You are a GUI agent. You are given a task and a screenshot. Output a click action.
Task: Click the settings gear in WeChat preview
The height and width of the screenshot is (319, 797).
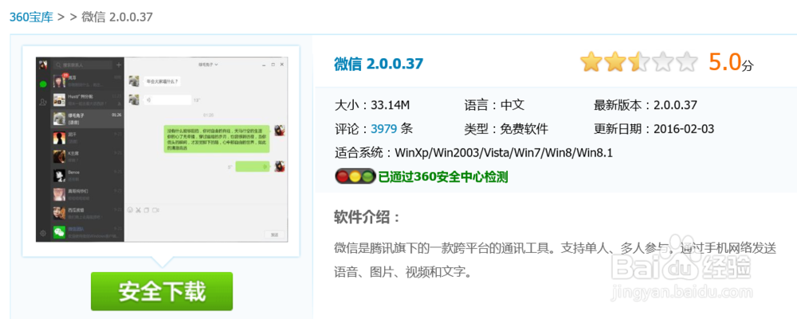click(43, 233)
